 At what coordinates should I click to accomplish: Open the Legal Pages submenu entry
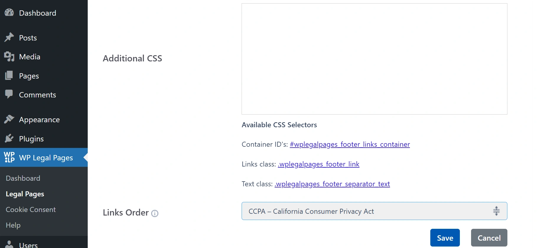click(x=25, y=194)
